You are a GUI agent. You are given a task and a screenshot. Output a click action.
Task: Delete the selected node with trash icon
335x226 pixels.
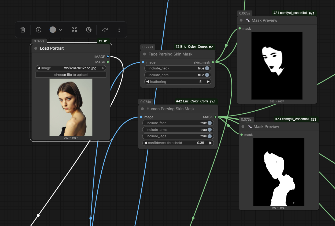[x=23, y=30]
